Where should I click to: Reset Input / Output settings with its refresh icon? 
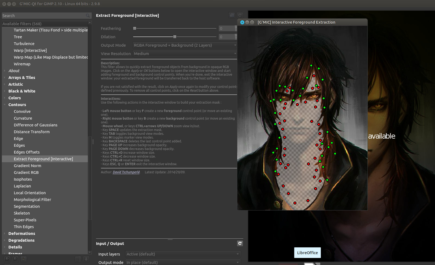(240, 243)
